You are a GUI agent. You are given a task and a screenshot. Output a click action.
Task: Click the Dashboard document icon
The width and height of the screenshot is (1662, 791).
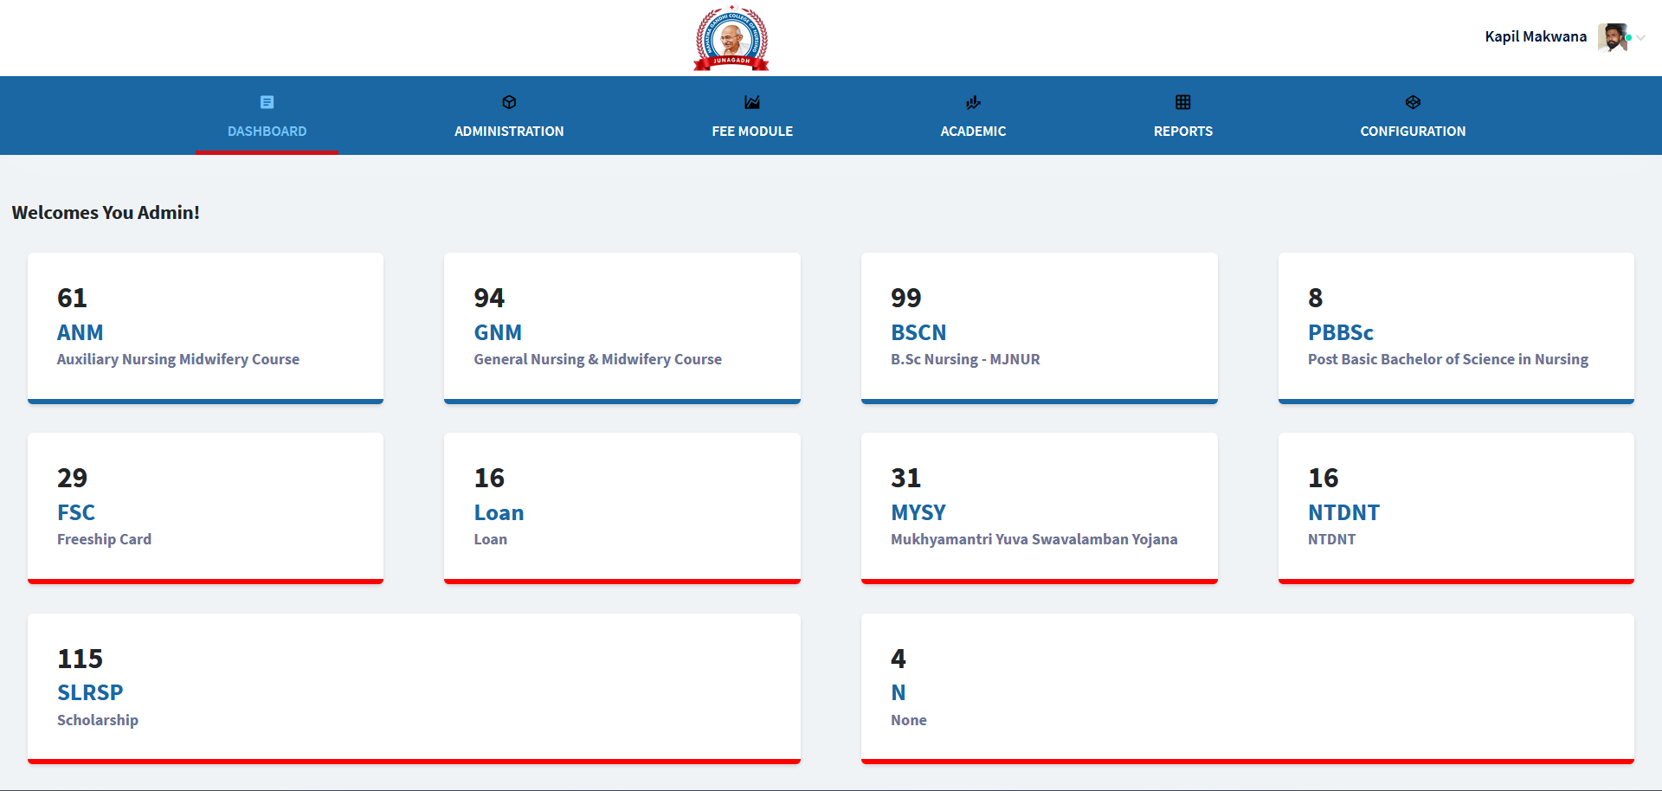[267, 102]
